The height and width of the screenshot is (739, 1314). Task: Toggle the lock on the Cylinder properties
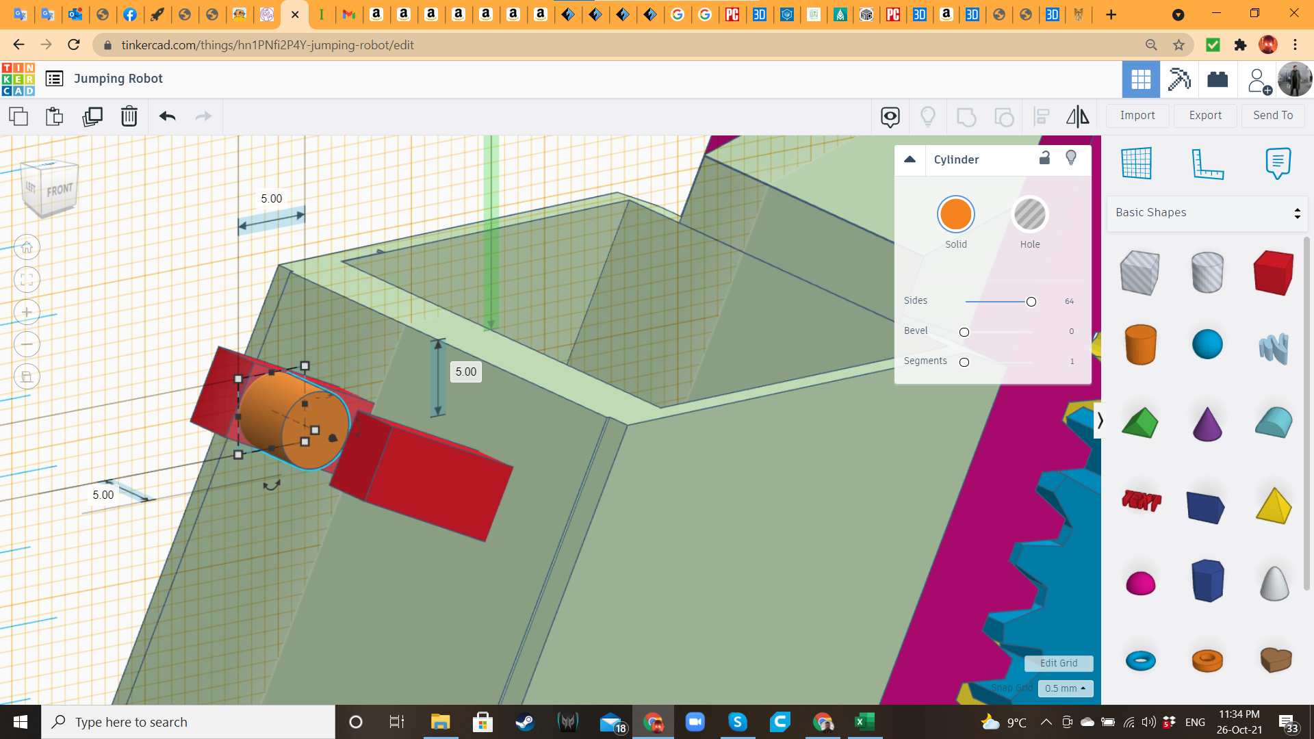coord(1044,158)
